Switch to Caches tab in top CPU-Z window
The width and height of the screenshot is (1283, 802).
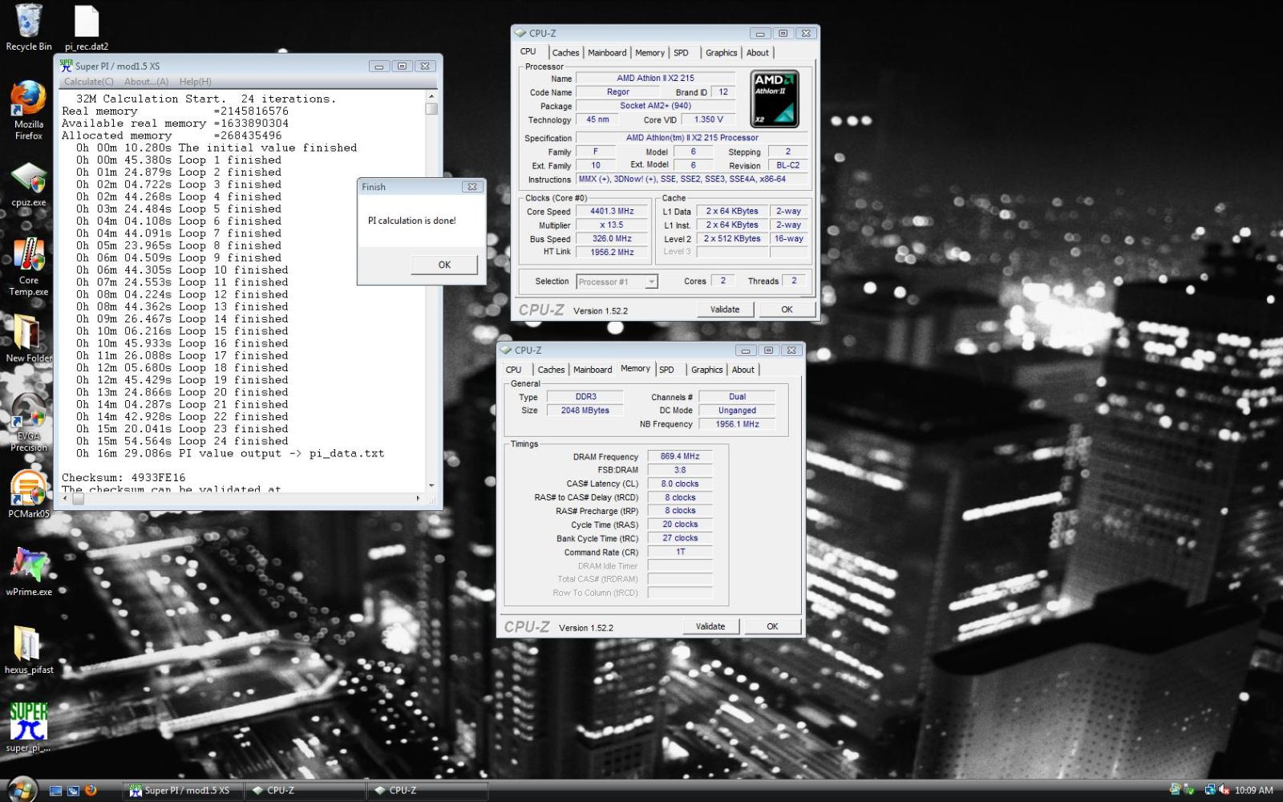coord(565,53)
